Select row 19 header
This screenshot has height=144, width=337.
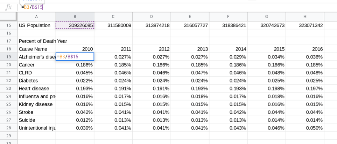pos(8,57)
